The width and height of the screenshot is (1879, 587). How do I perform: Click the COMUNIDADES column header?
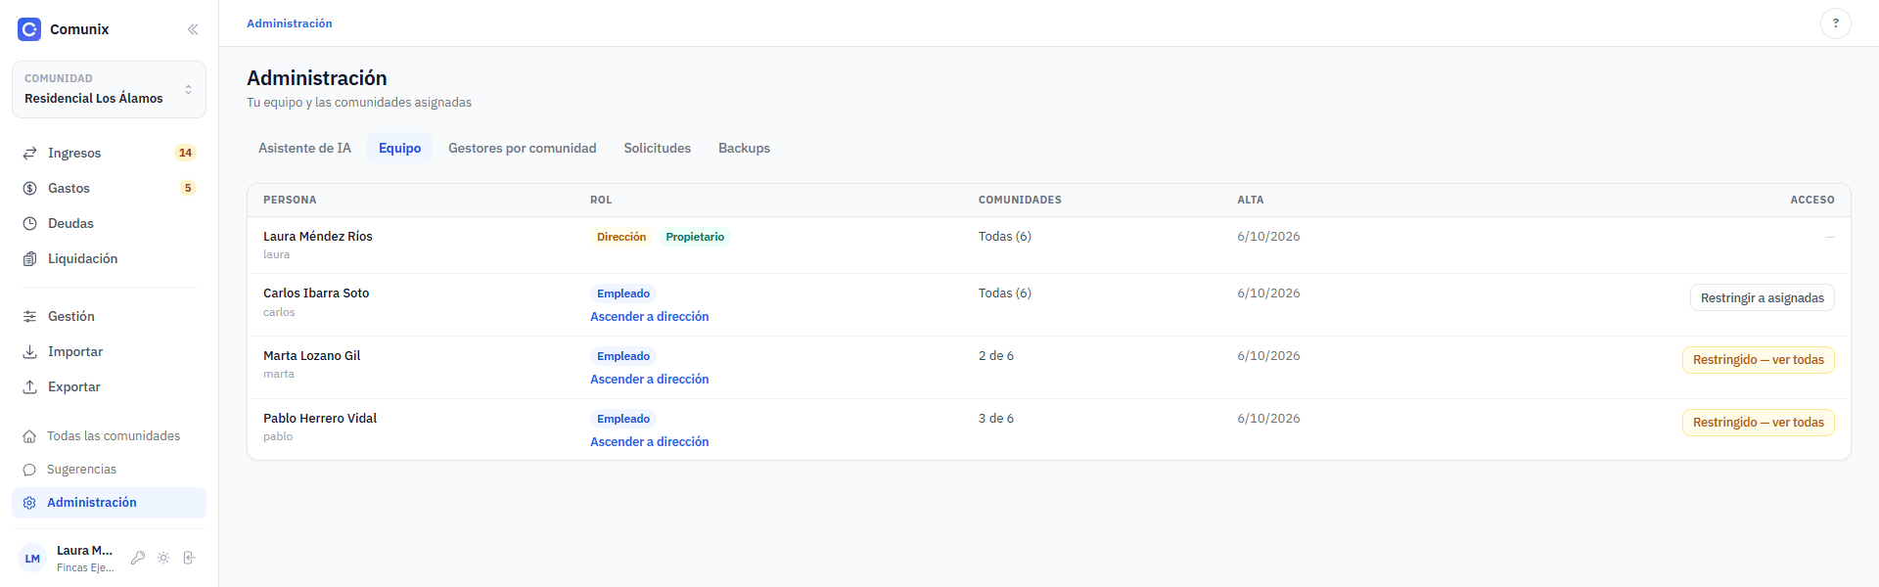click(x=1020, y=200)
